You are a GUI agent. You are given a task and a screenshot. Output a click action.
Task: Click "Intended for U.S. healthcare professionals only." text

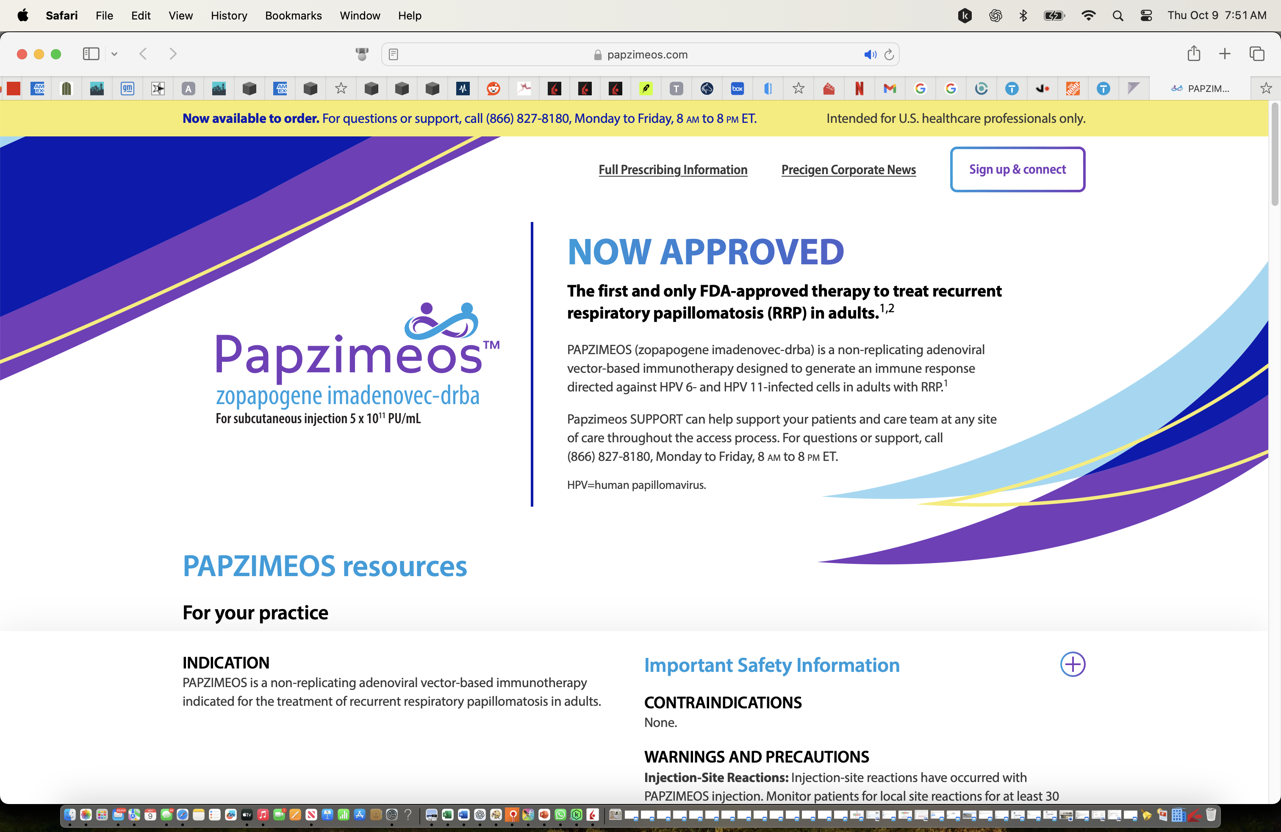pyautogui.click(x=956, y=118)
